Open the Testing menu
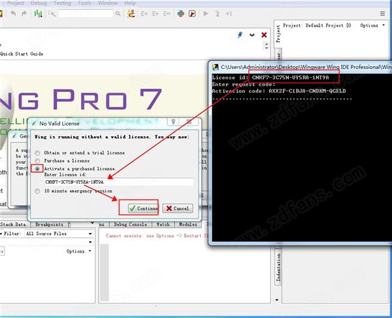This screenshot has height=318, width=392. pos(63,3)
